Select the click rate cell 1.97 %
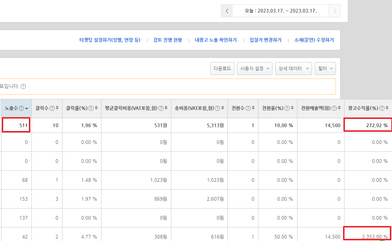The image size is (392, 241). pyautogui.click(x=89, y=199)
